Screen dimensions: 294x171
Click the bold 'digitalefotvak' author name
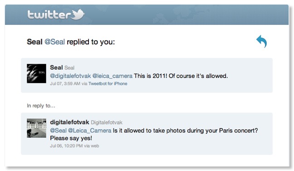click(x=69, y=122)
